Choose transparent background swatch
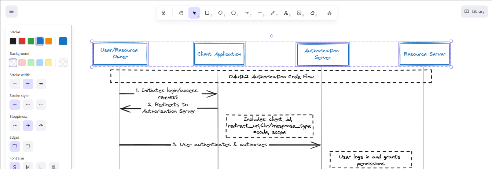The image size is (492, 169). coord(13,63)
